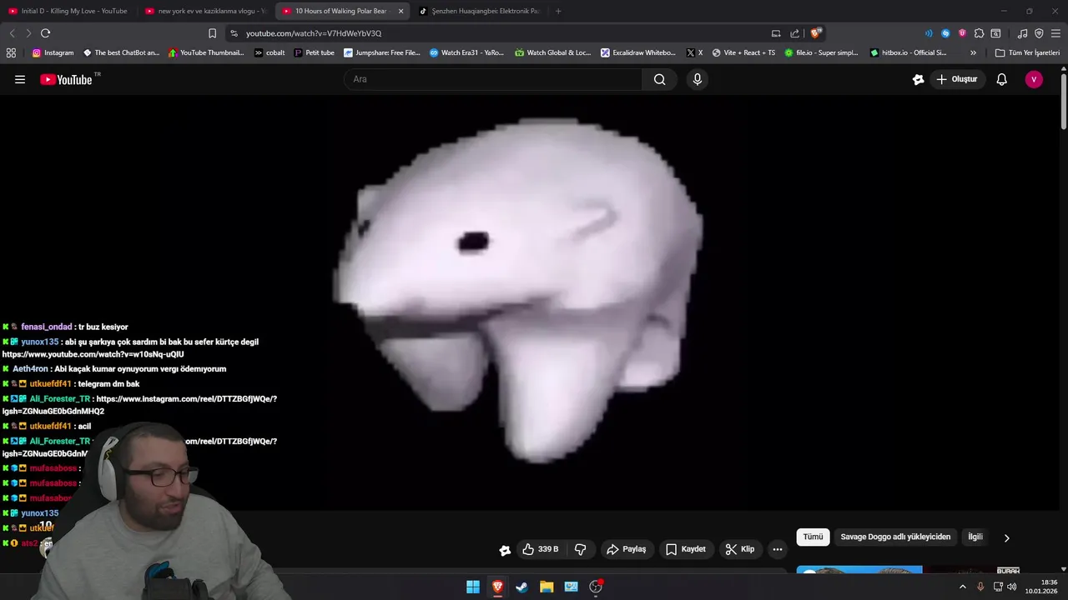This screenshot has width=1068, height=600.
Task: Go back in browser history
Action: (12, 33)
